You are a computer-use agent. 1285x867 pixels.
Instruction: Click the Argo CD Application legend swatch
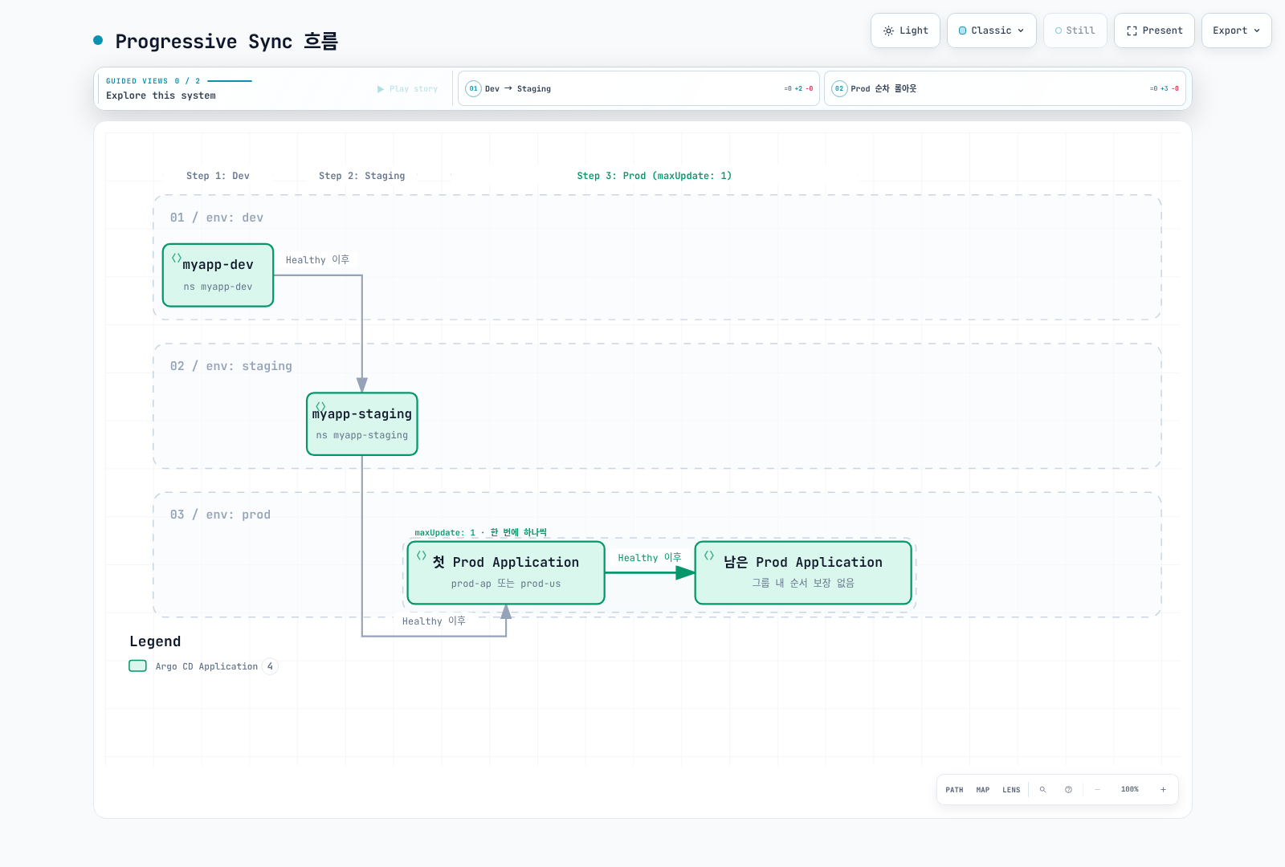tap(138, 666)
